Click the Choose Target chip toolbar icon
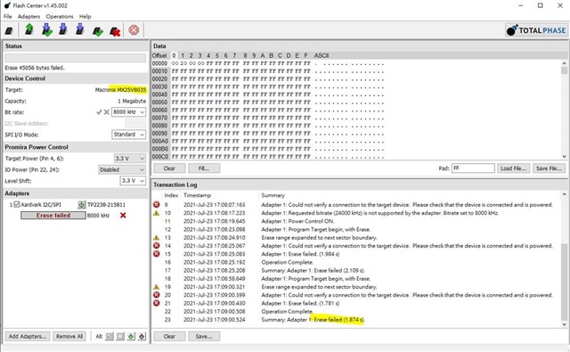 (x=9, y=30)
